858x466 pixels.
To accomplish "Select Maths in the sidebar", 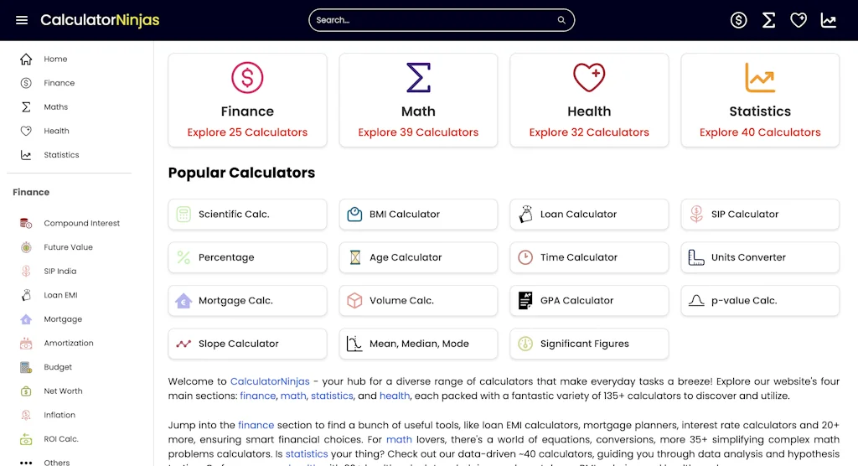I will click(56, 107).
